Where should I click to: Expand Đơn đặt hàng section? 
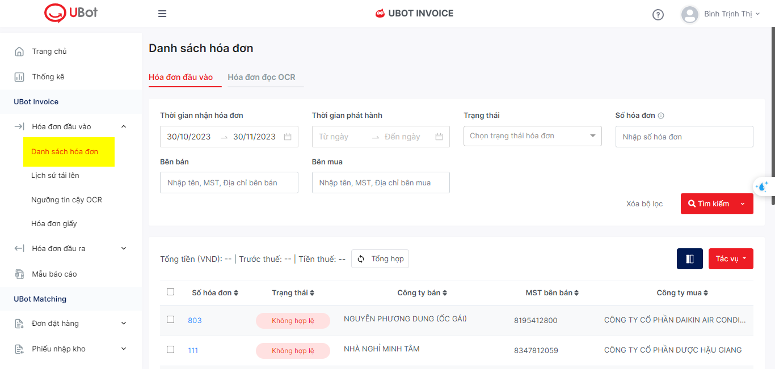click(124, 324)
